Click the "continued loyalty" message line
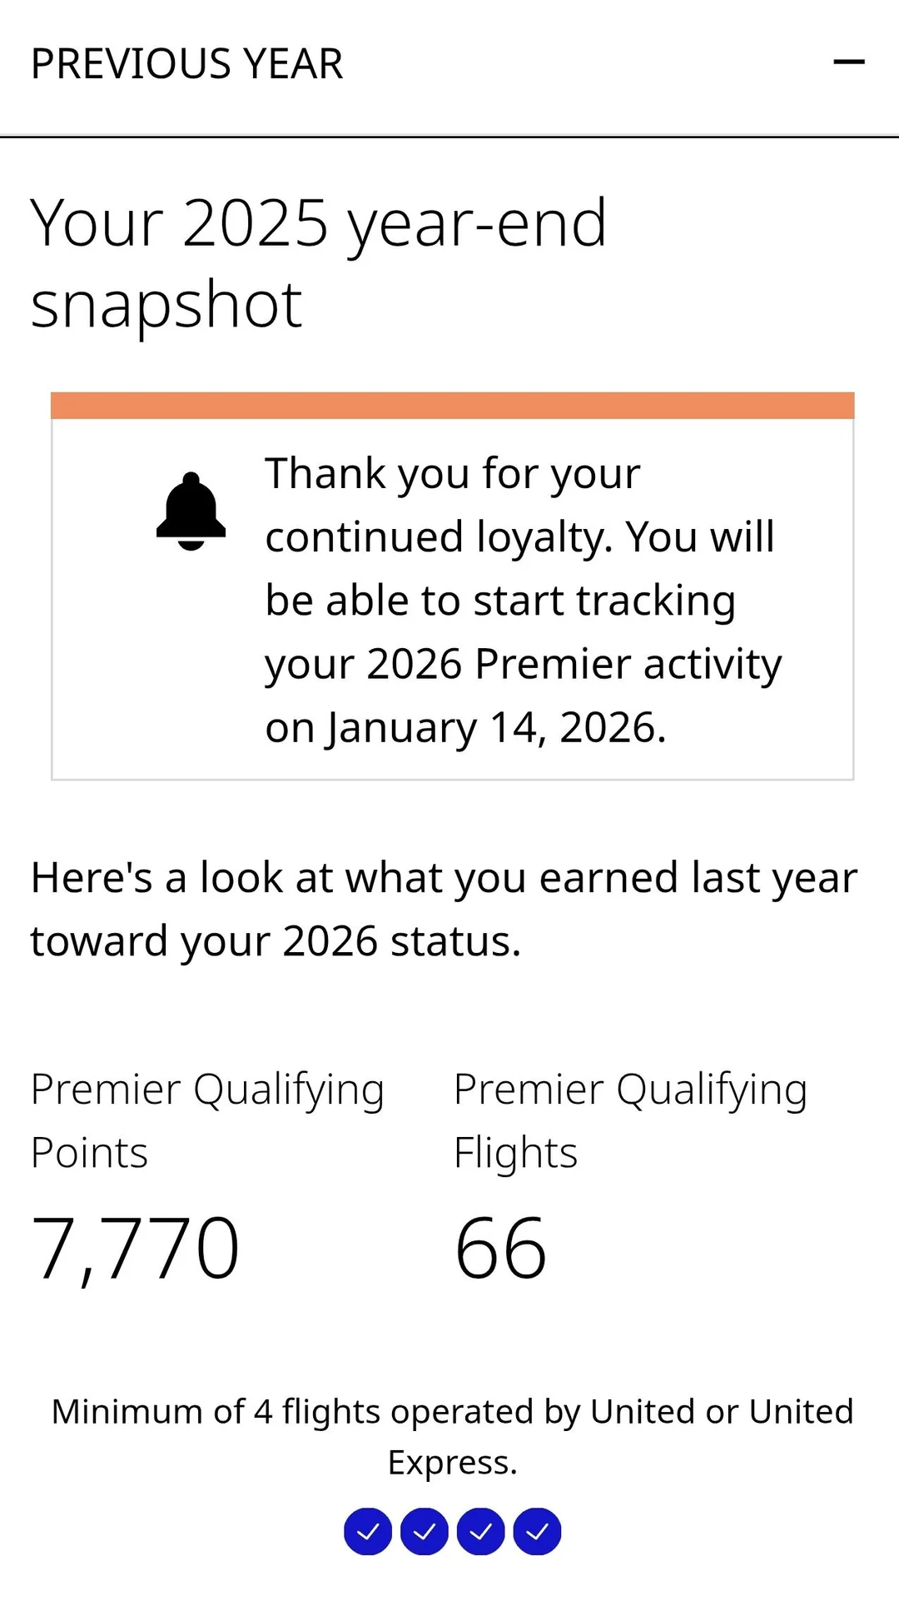This screenshot has height=1606, width=899. 519,537
